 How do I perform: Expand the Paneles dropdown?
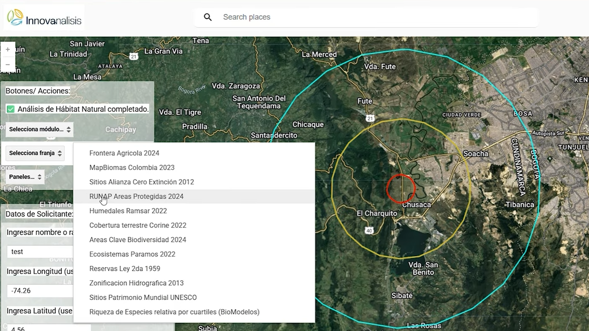25,177
